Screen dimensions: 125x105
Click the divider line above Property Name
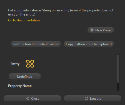tap(25, 82)
